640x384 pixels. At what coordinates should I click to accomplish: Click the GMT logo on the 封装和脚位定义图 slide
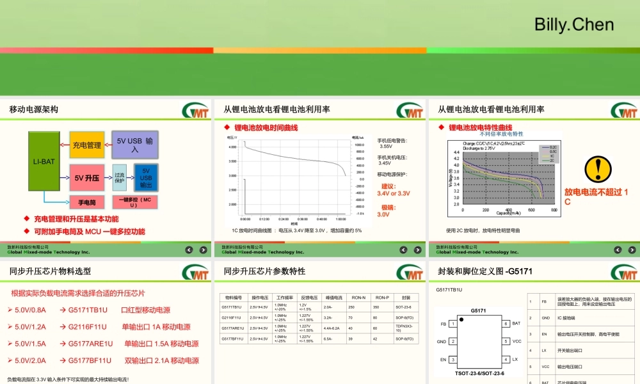tap(625, 271)
